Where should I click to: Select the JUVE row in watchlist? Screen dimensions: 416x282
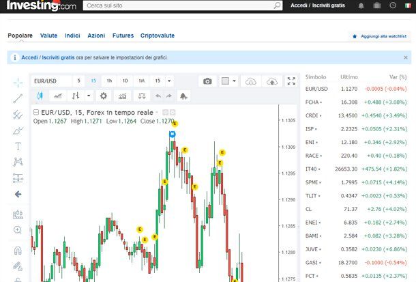point(356,249)
